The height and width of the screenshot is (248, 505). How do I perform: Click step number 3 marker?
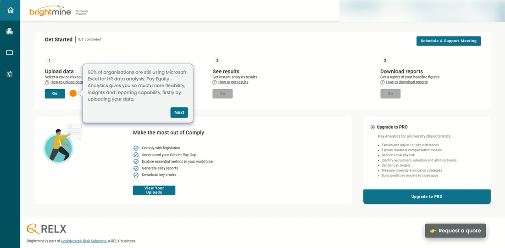pos(385,60)
